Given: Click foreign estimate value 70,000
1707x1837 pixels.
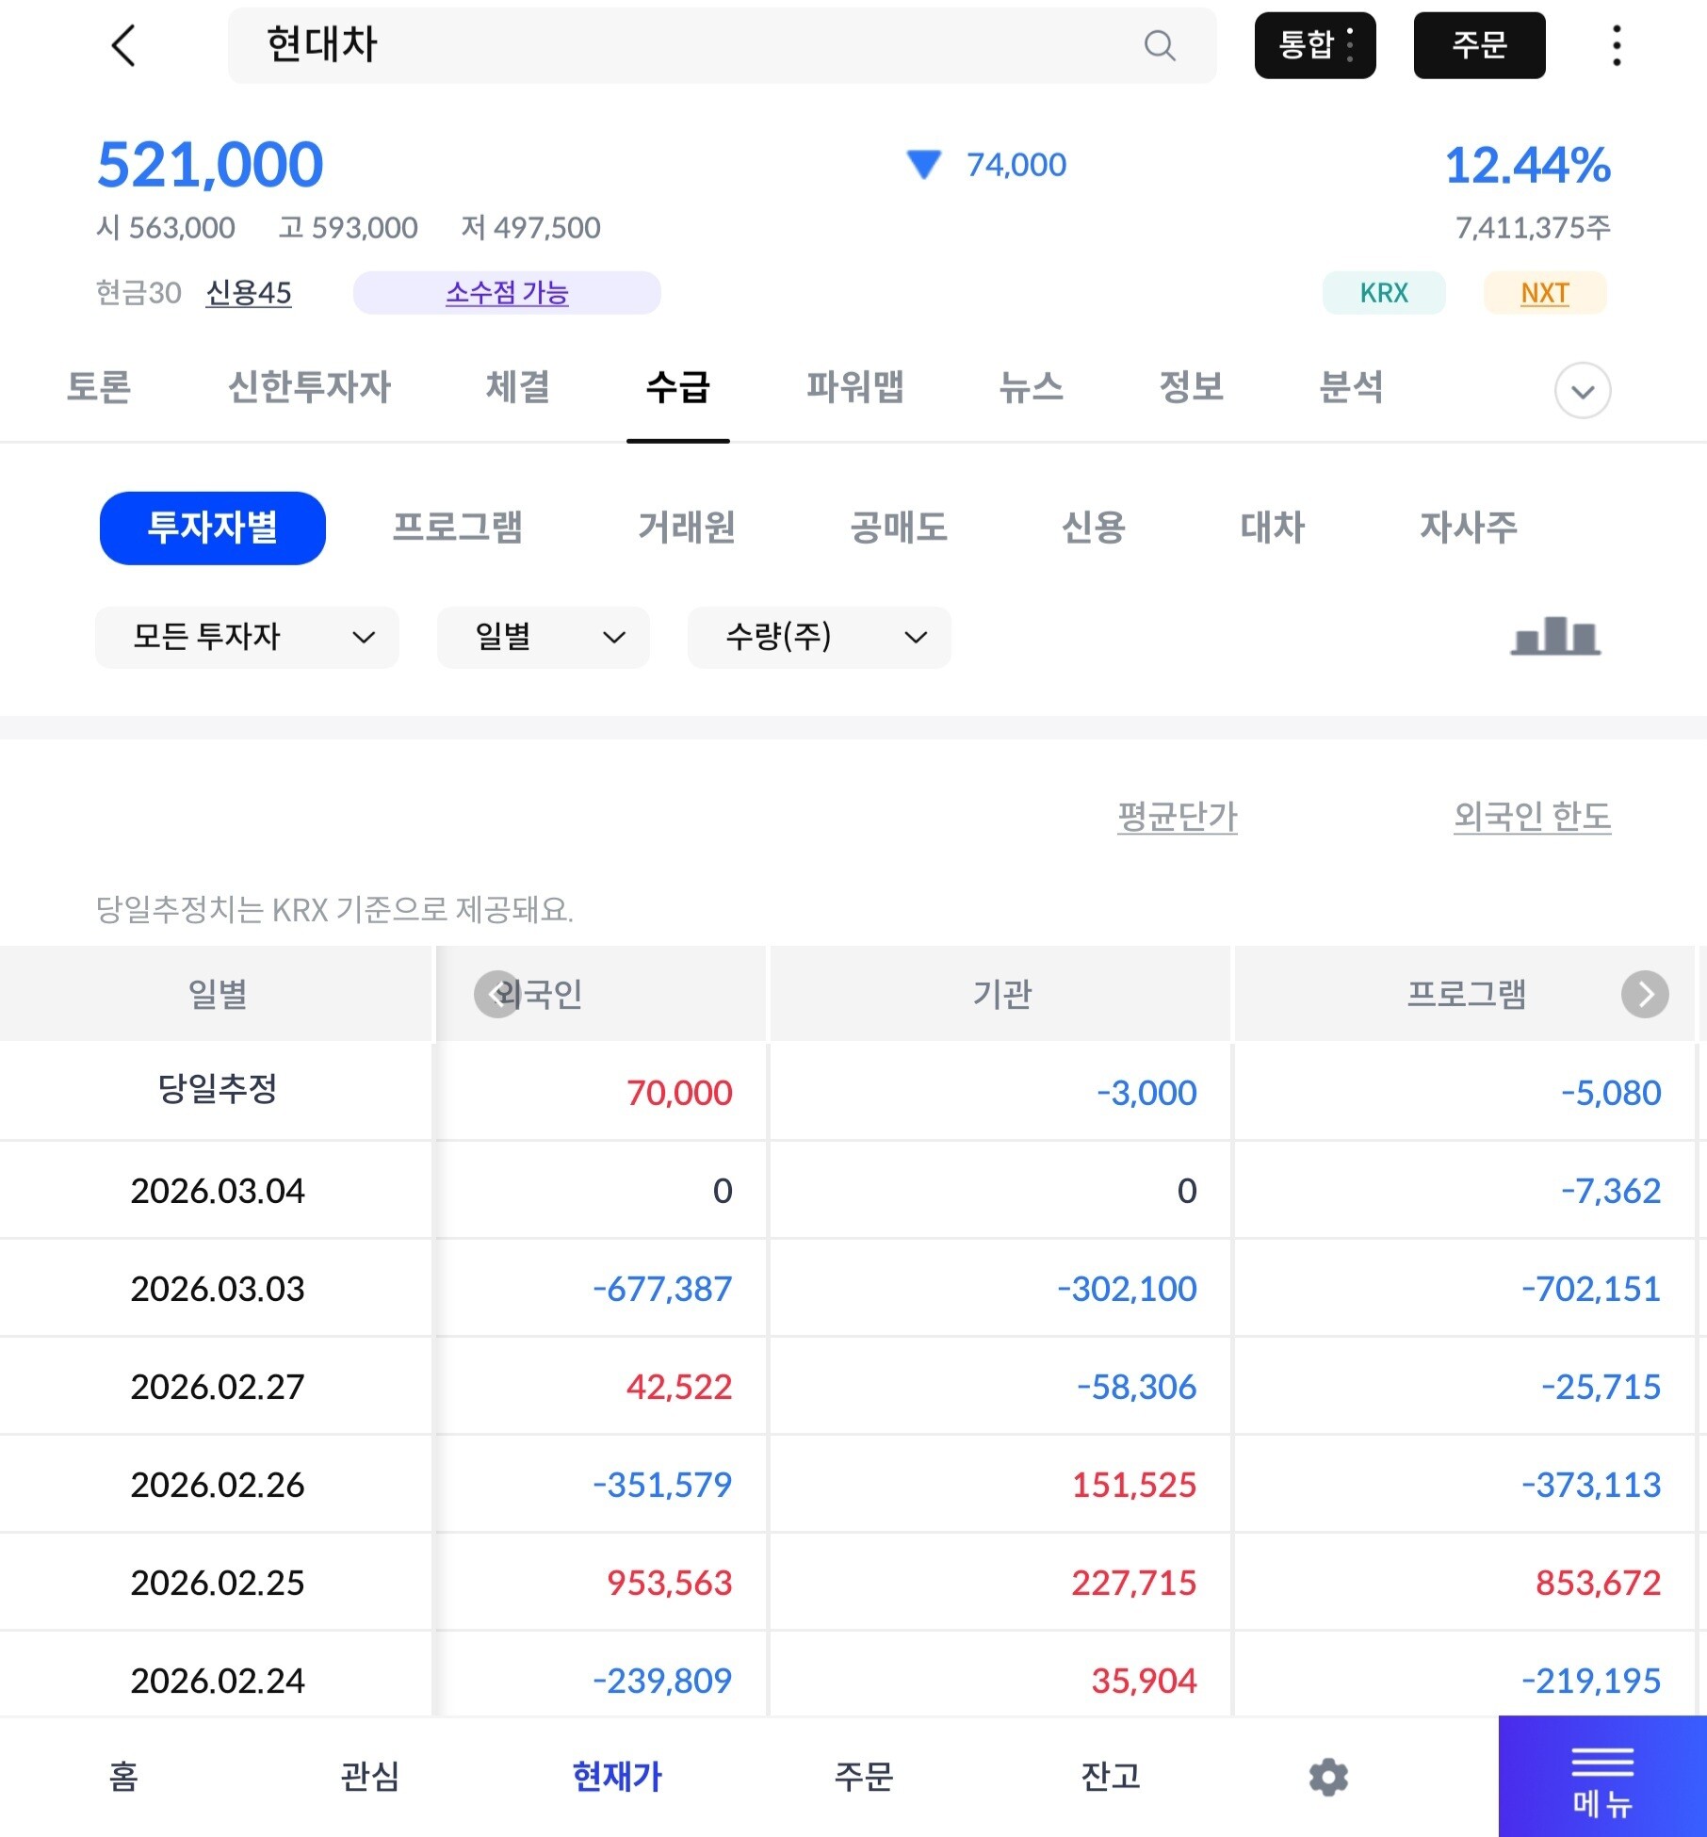Looking at the screenshot, I should coord(679,1093).
